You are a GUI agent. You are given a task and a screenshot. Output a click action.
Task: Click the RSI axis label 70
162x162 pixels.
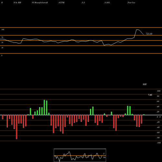pyautogui.click(x=2, y=37)
